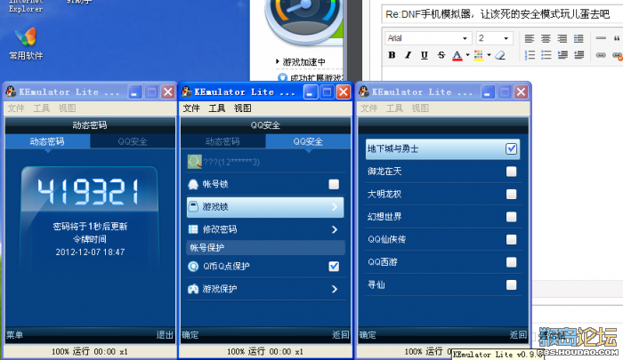Open 修改密码 via its chevron arrow
The width and height of the screenshot is (623, 360).
click(x=335, y=229)
